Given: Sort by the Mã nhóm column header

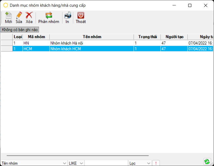Looking at the screenshot, I should pos(36,37).
